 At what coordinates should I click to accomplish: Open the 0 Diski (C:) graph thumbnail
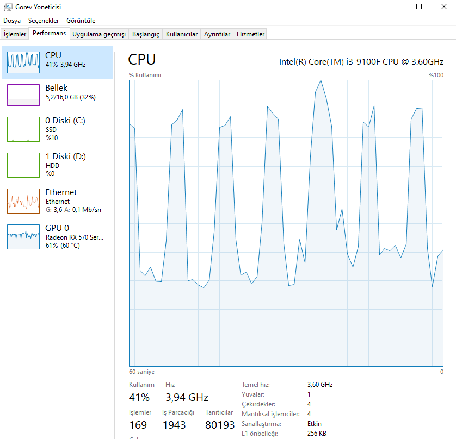click(x=23, y=129)
